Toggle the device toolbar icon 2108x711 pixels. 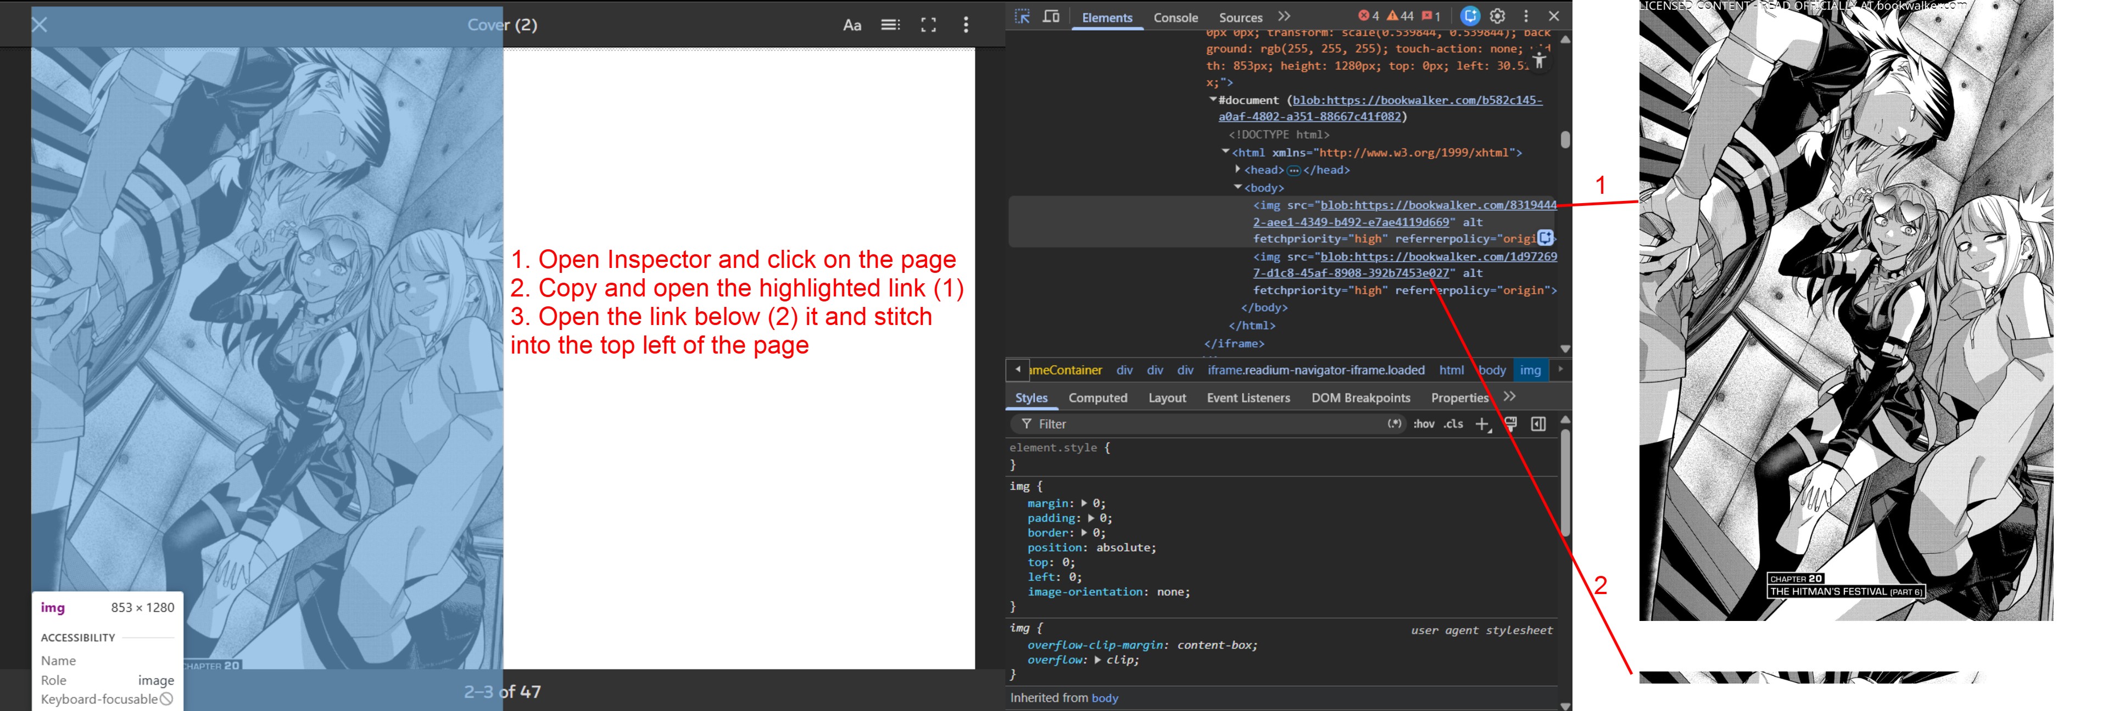pos(1052,16)
